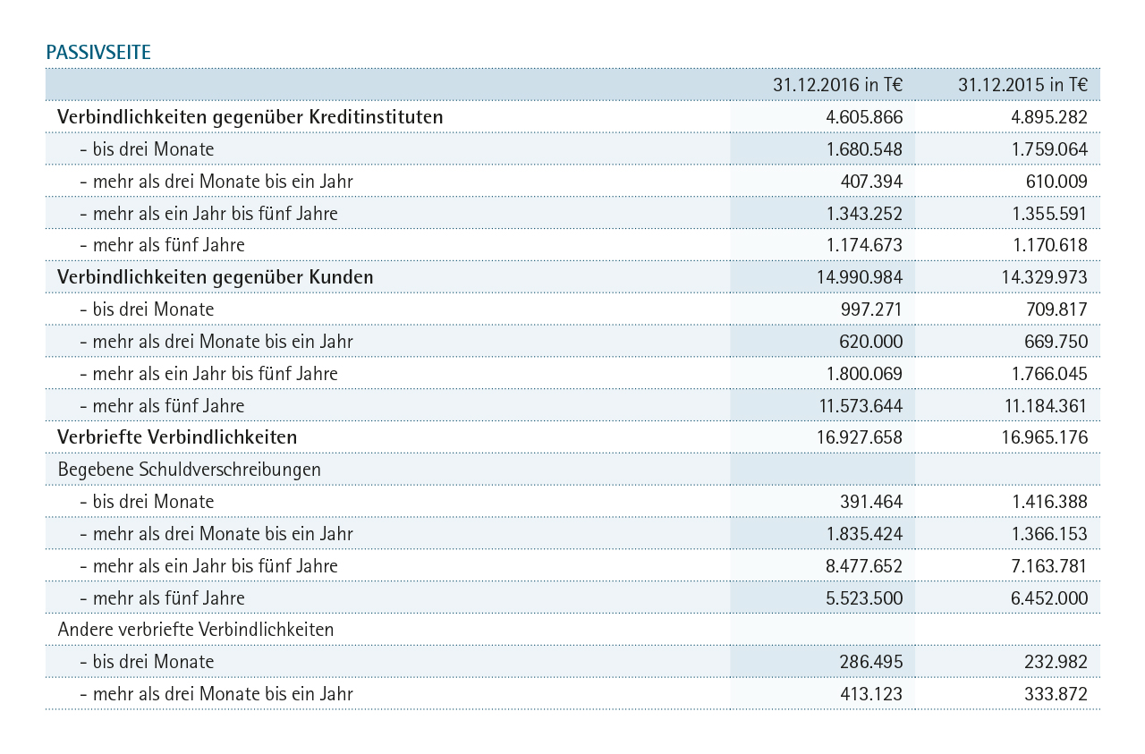
Task: Click Verbindlichkeiten gegenüber Kunden row label
Action: click(x=216, y=277)
